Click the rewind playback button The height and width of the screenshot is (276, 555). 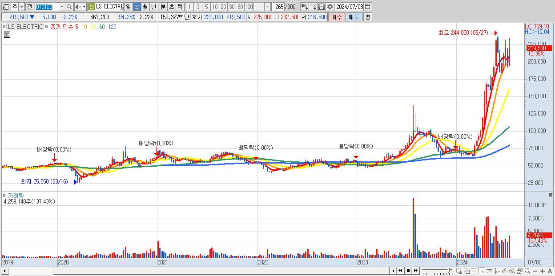[x=400, y=271]
